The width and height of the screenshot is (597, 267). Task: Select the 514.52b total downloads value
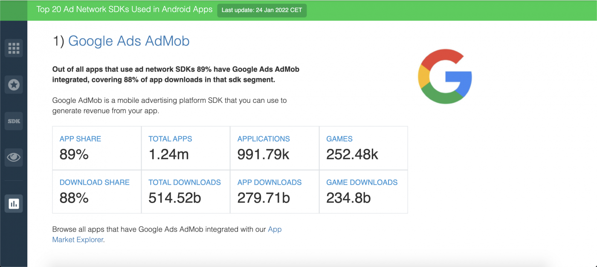(175, 198)
